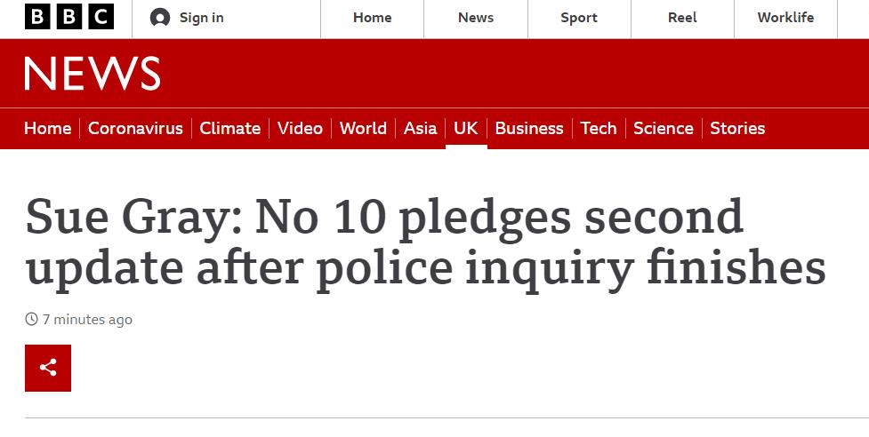This screenshot has width=869, height=437.
Task: Open Worklife in the top bar
Action: coord(785,18)
